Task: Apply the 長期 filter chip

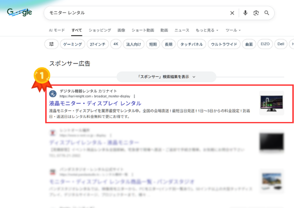Action: pos(168,44)
